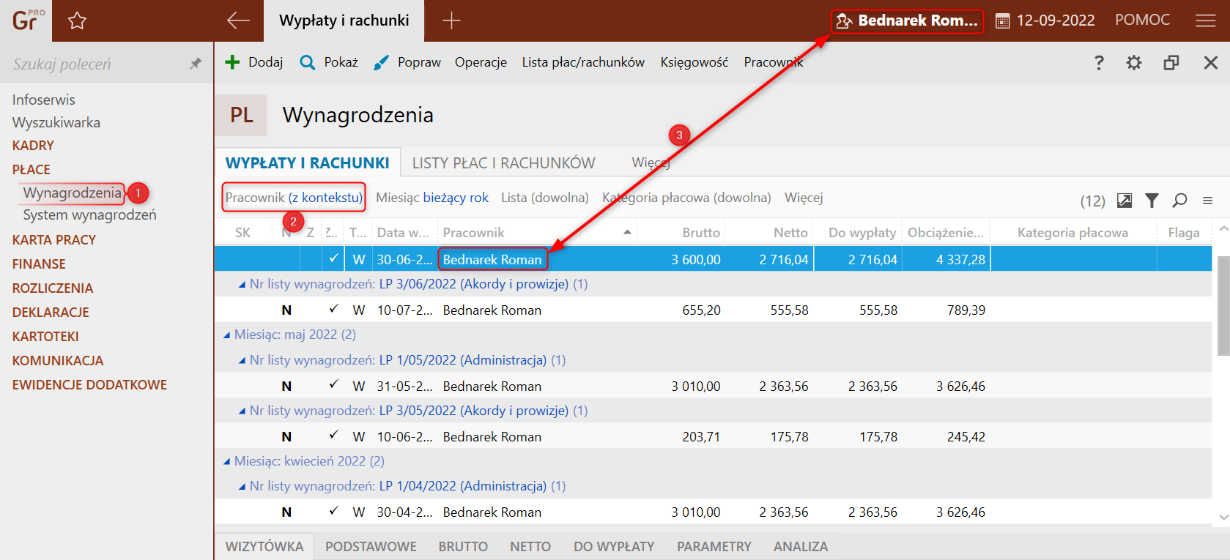1230x560 pixels.
Task: Open the Księgowość menu
Action: [694, 63]
